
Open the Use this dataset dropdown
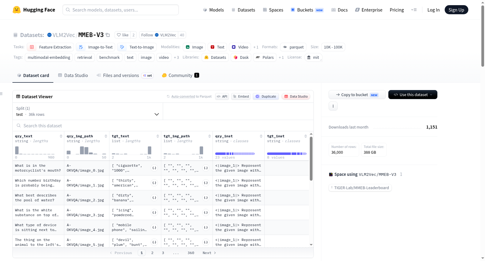click(x=413, y=95)
